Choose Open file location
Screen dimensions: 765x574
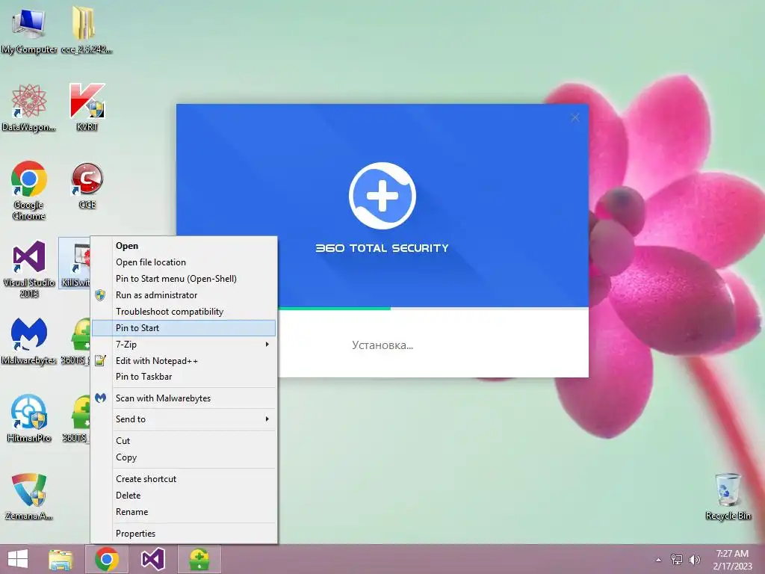coord(184,262)
